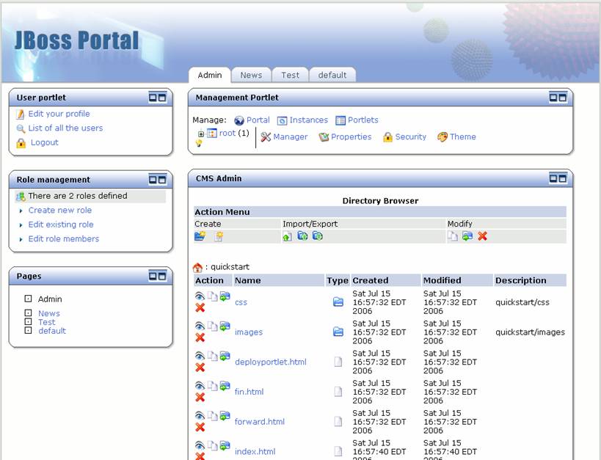Click the export archive folder icon
The height and width of the screenshot is (460, 601).
317,236
